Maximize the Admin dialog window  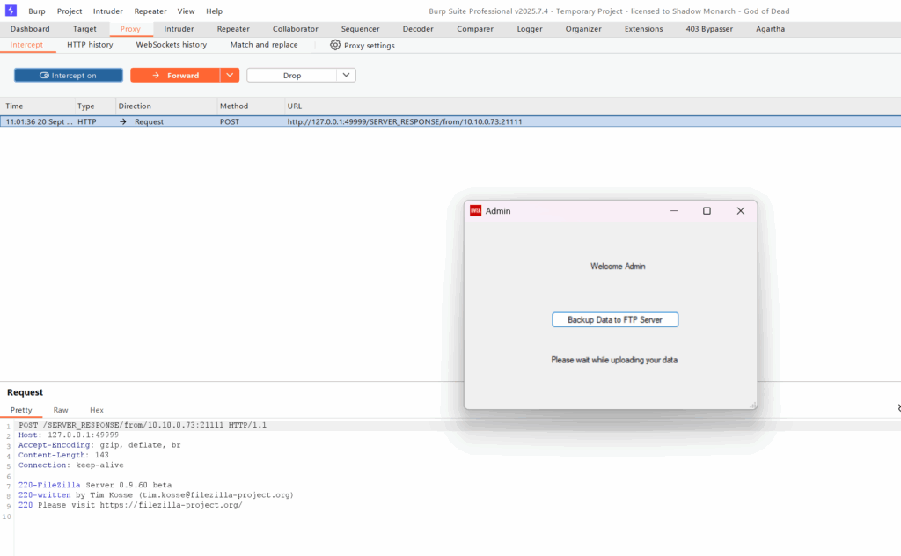(x=707, y=211)
